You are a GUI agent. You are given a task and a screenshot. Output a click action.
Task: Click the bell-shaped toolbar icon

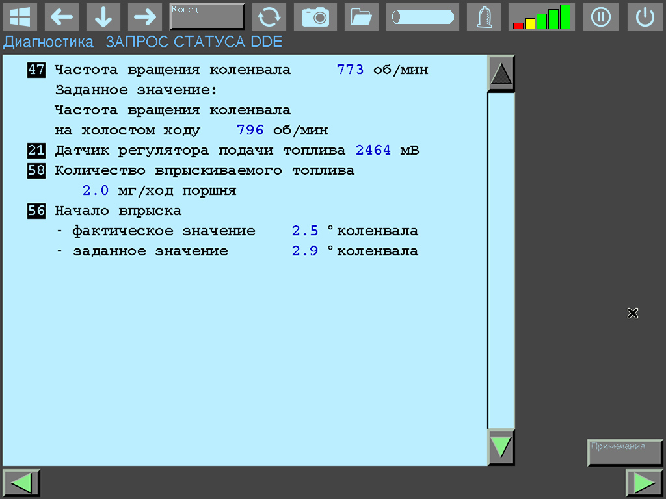click(484, 17)
